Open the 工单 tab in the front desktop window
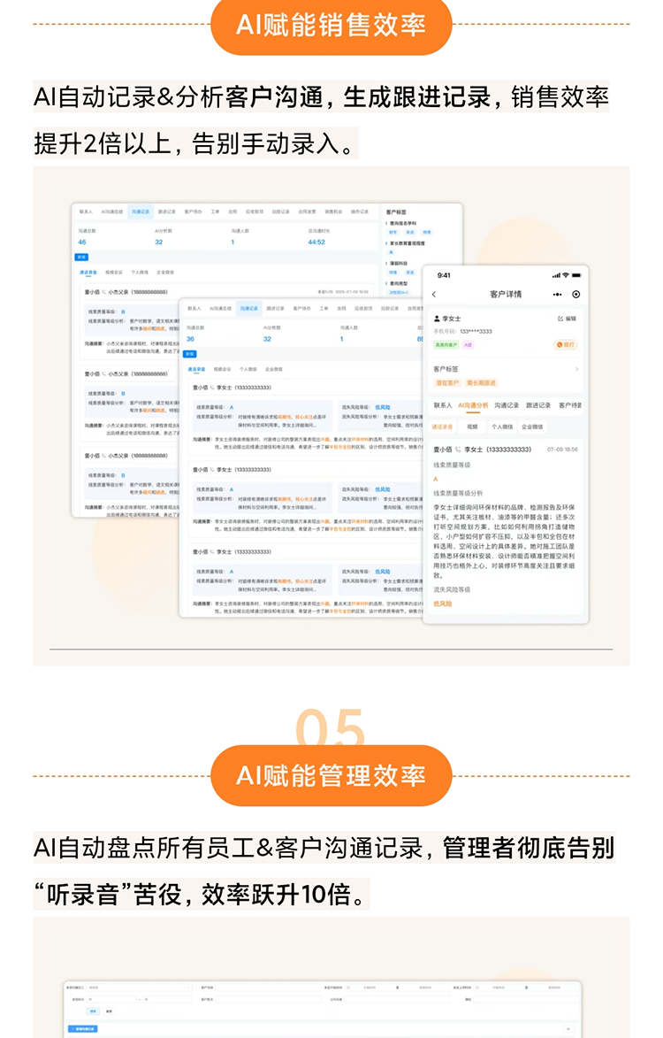Screen dimensions: 663x1038 (324, 309)
